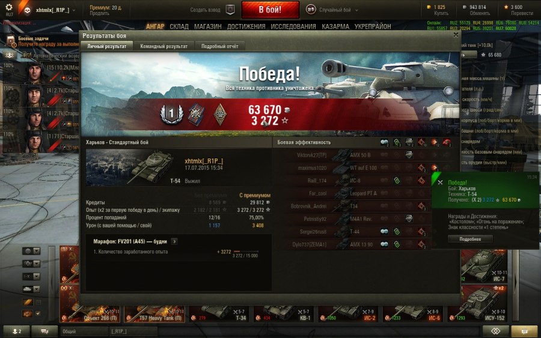Switch to Командный результат tab

point(164,46)
